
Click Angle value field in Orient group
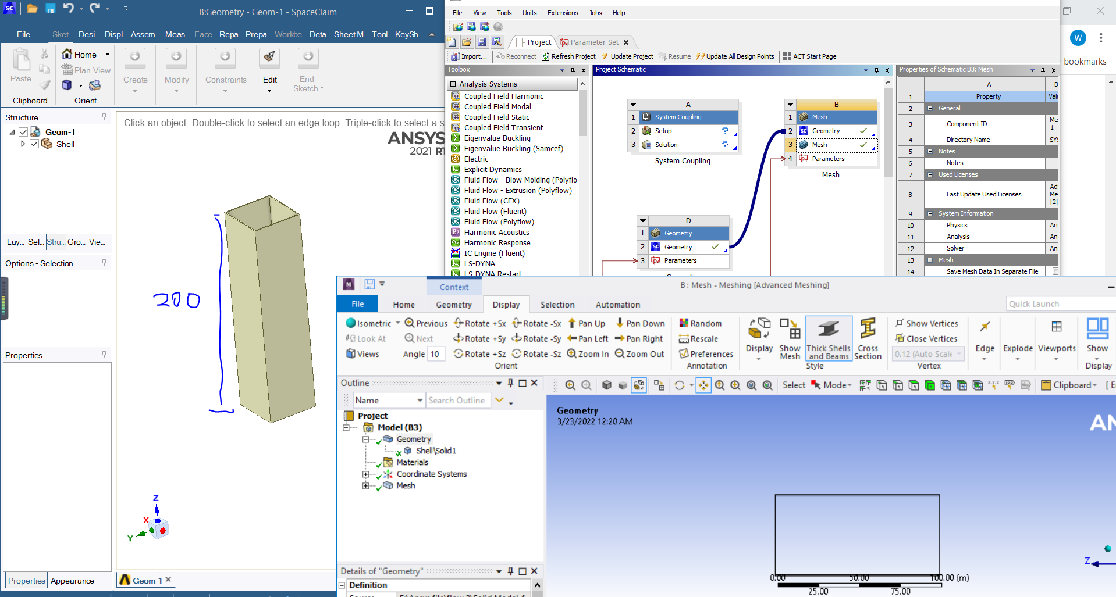coord(436,353)
